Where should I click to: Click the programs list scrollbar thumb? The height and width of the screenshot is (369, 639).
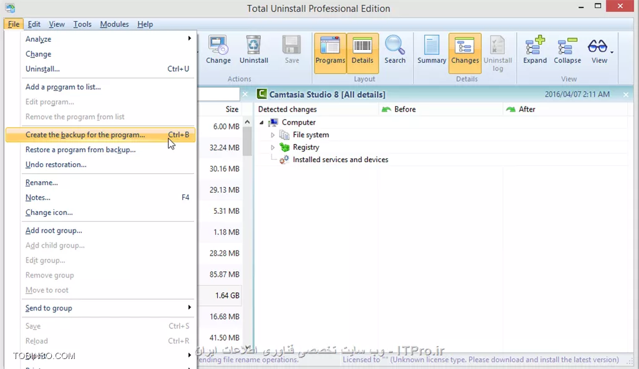coord(247,141)
